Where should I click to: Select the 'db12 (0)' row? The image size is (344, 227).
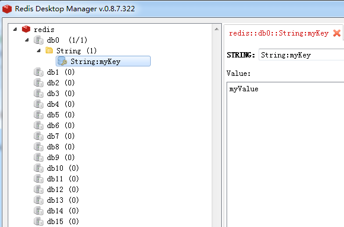click(63, 190)
